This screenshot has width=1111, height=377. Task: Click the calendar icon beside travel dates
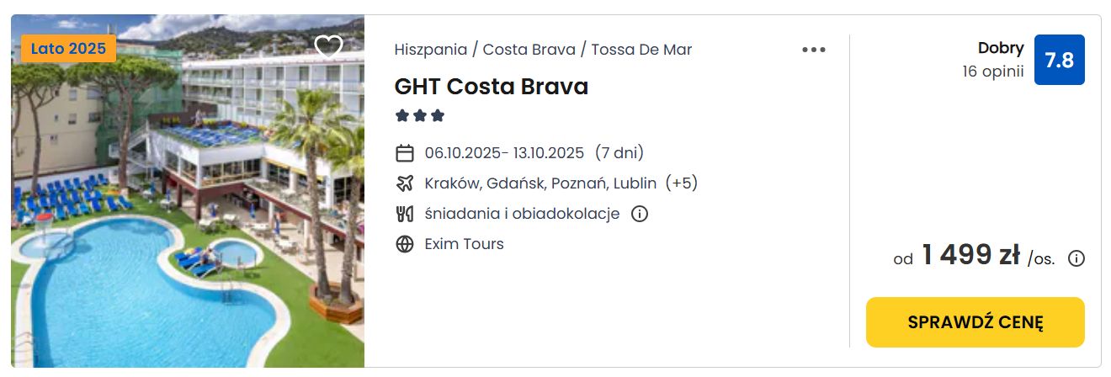click(x=405, y=153)
